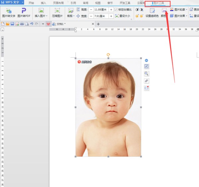The image size is (199, 187).
Task: Click the undo arrow in quick access toolbar
Action: pos(32,24)
